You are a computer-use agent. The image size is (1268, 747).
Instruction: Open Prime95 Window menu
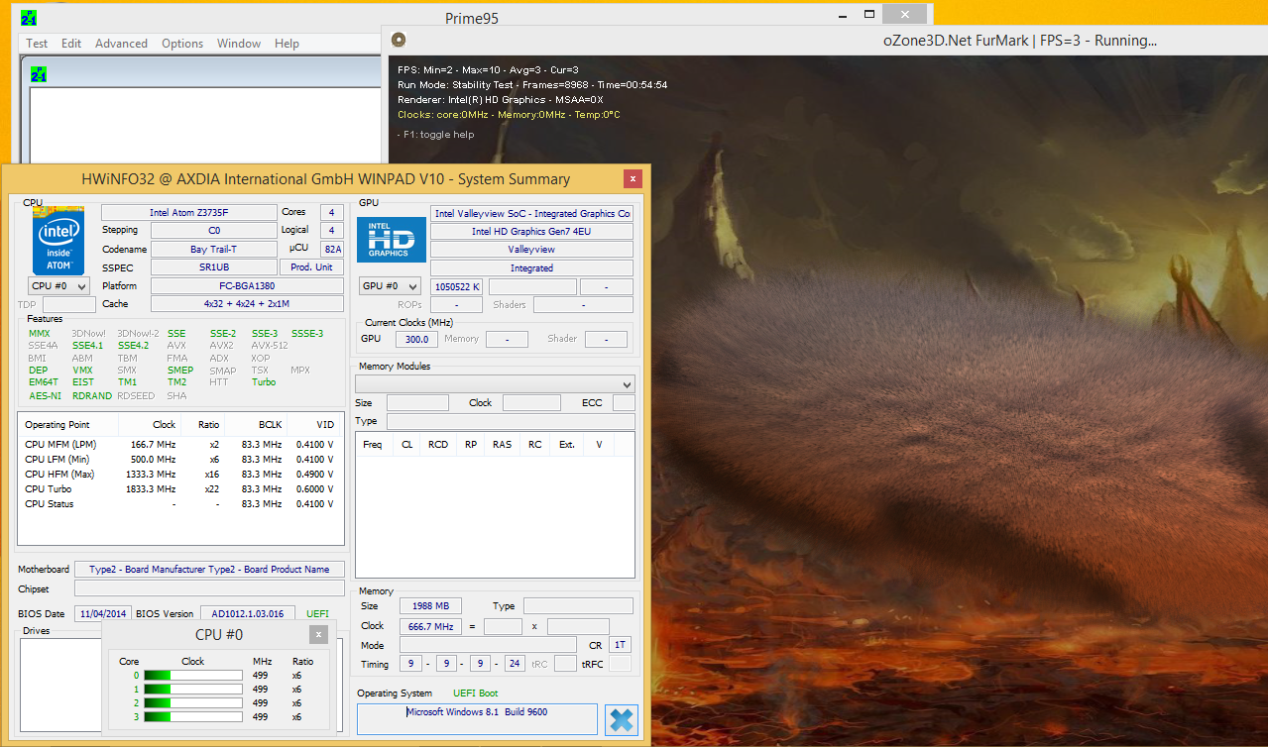(x=239, y=44)
